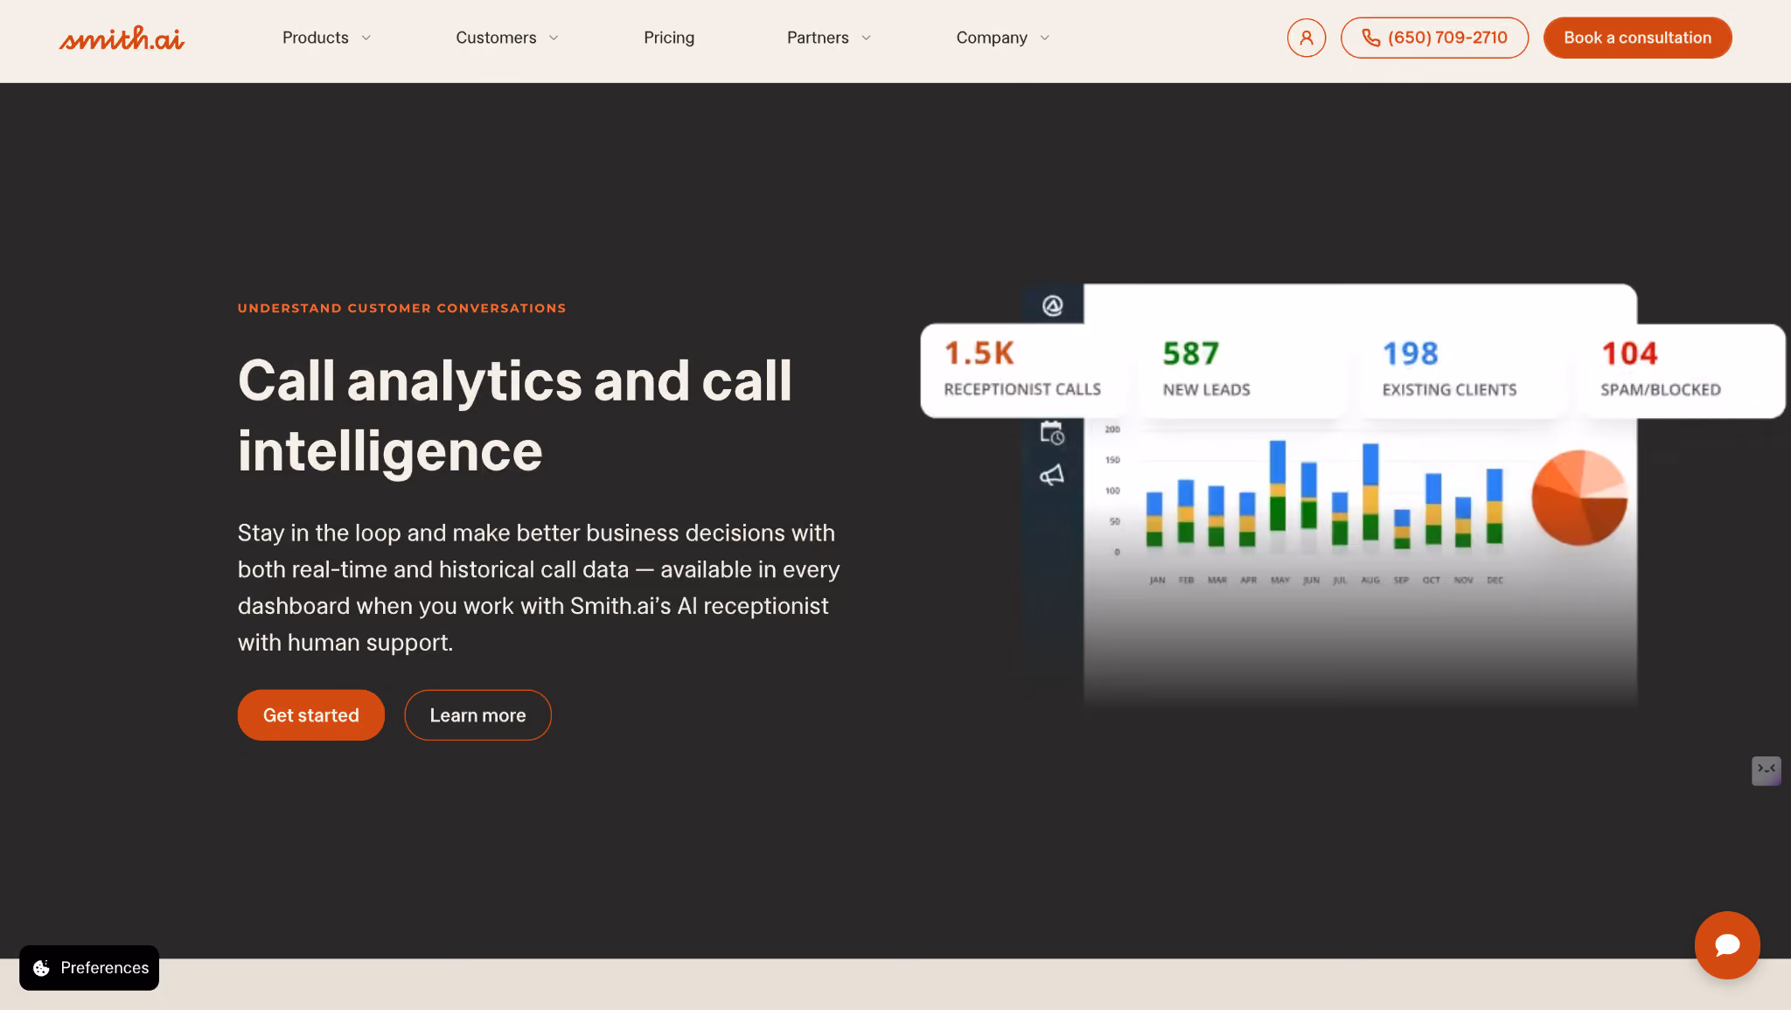Click the 104 Spam/Blocked card
The image size is (1791, 1010).
pos(1681,370)
